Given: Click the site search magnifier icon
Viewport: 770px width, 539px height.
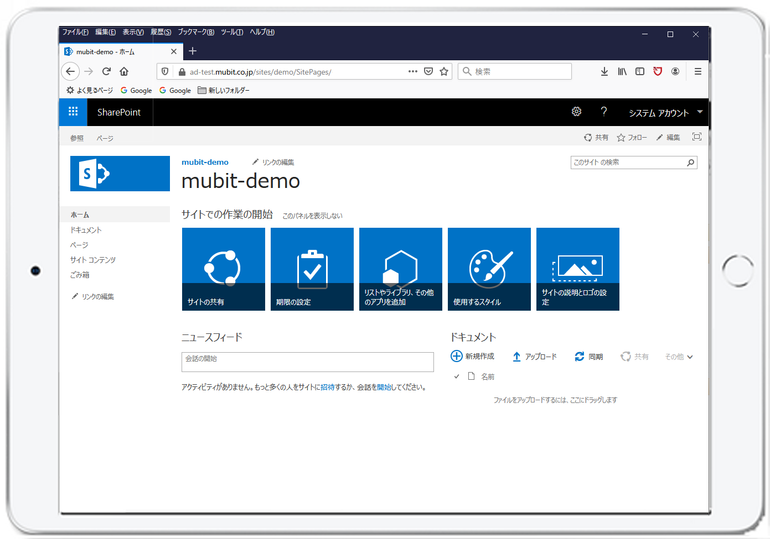Looking at the screenshot, I should click(691, 163).
